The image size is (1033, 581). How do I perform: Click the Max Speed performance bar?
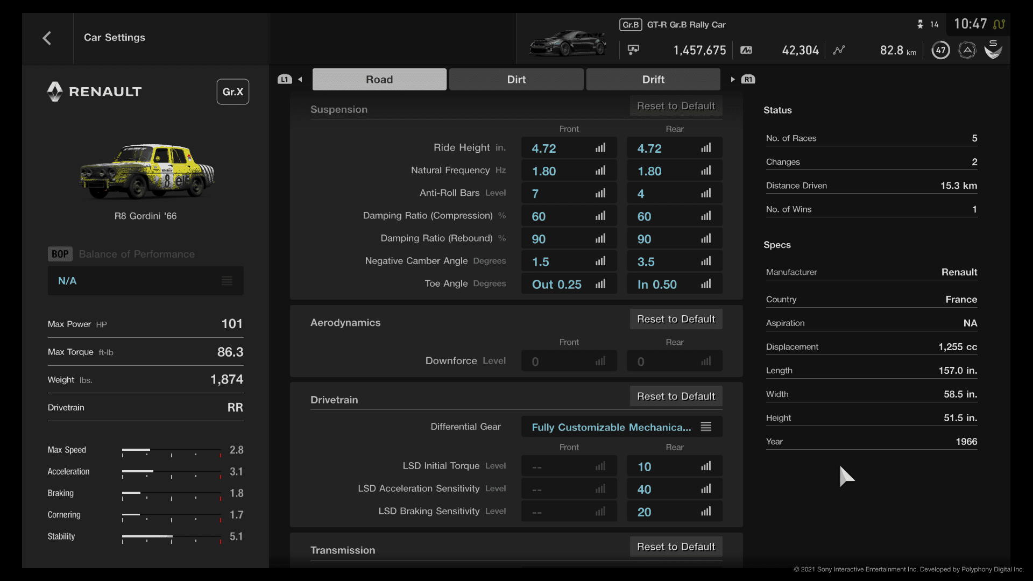pyautogui.click(x=172, y=451)
